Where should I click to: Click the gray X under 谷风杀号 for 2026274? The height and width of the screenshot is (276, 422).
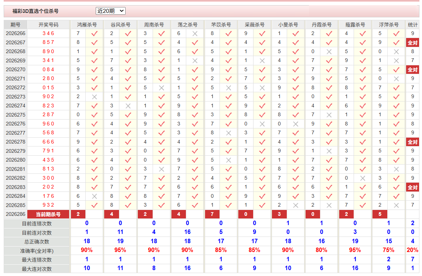tap(128, 106)
